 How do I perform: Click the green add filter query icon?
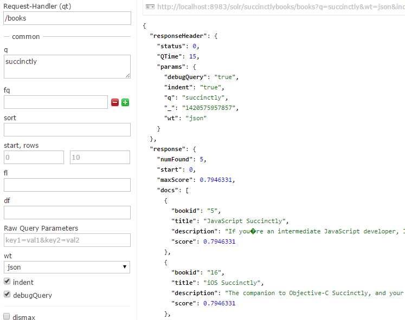(x=125, y=102)
